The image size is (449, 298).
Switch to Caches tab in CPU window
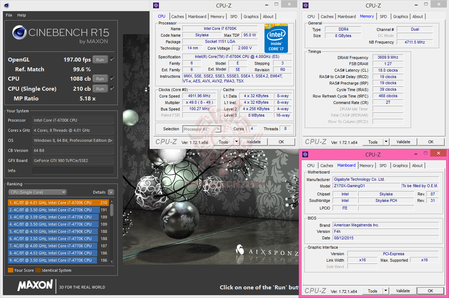[x=178, y=17]
